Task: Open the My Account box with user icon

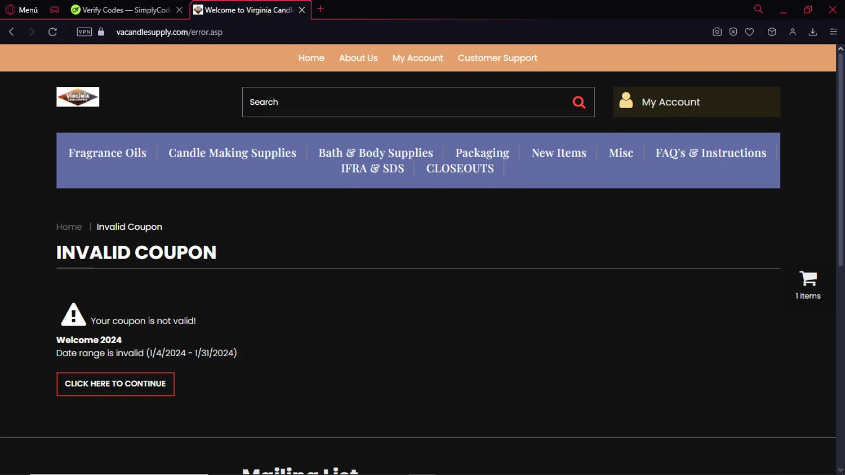Action: pos(696,102)
